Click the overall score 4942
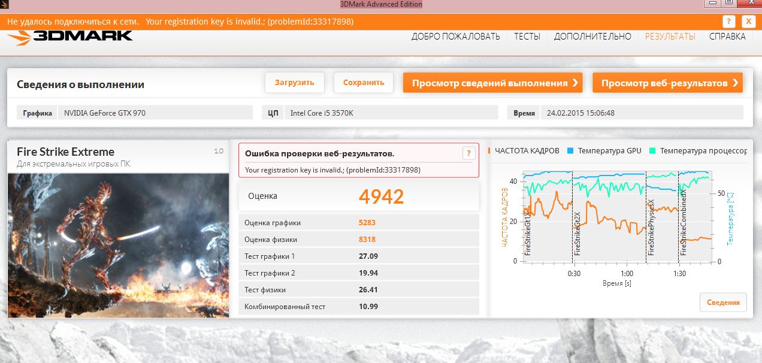Image resolution: width=762 pixels, height=363 pixels. [382, 196]
